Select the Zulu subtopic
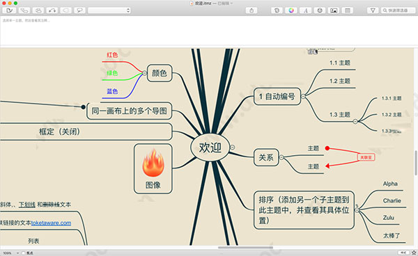The width and height of the screenshot is (418, 256). coord(389,218)
